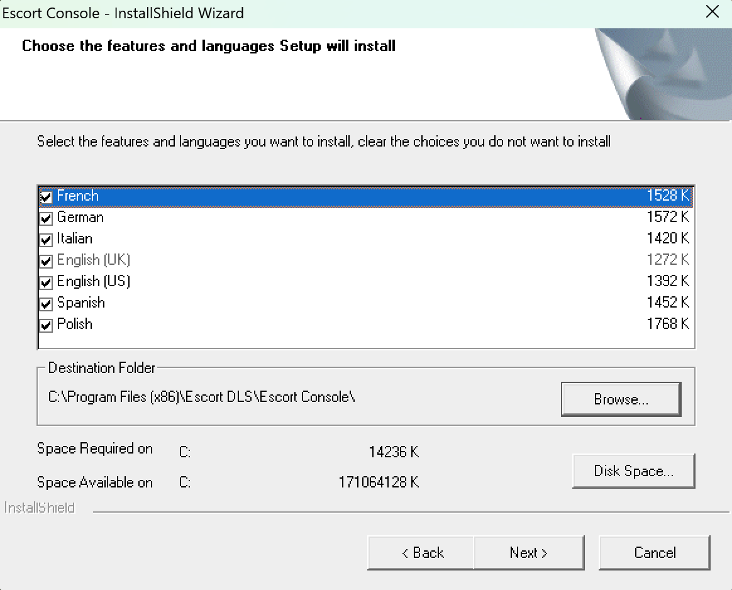This screenshot has width=732, height=590.
Task: Uncheck the Polish language checkbox
Action: (46, 325)
